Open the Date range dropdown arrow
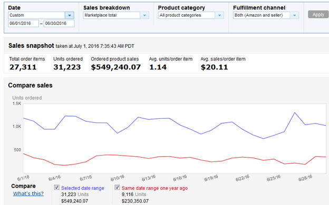Screen dimensions: 329x205 (70, 15)
